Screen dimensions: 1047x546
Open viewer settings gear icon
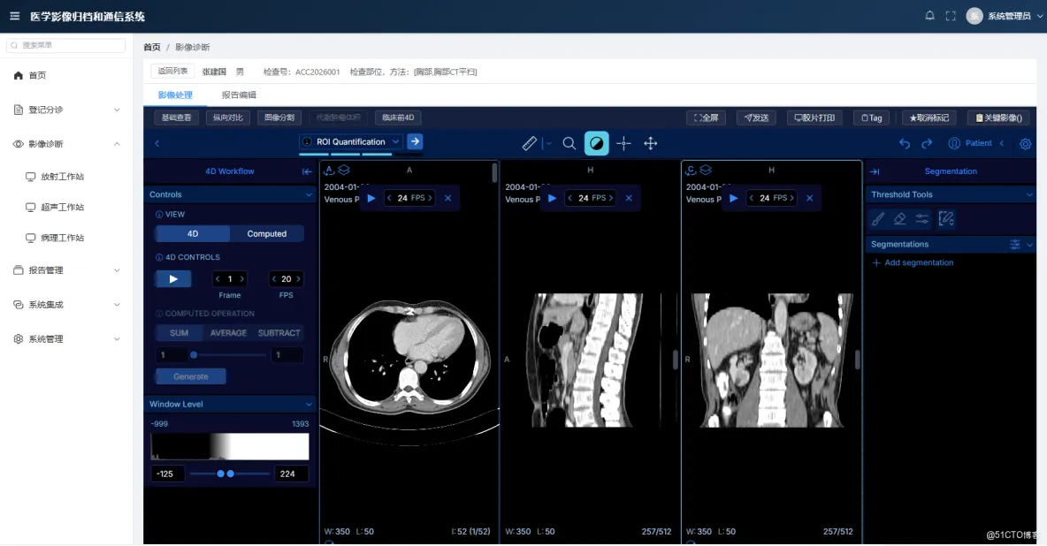[1026, 143]
